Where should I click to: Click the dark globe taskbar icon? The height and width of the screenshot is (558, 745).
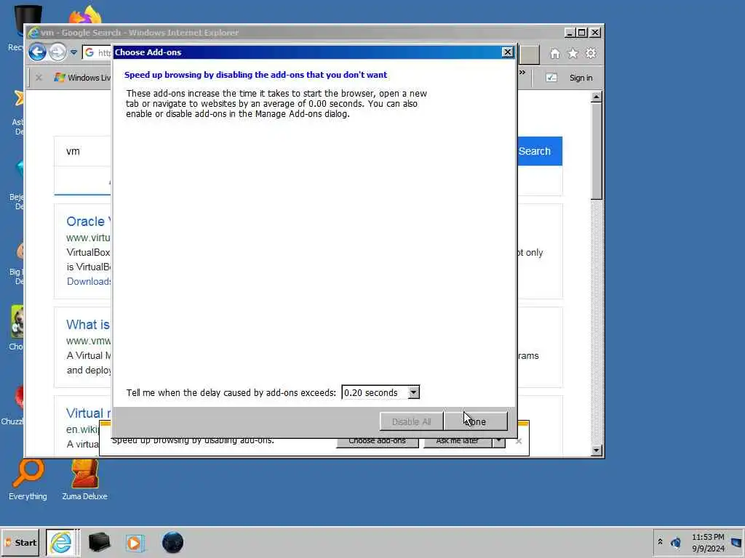coord(172,542)
